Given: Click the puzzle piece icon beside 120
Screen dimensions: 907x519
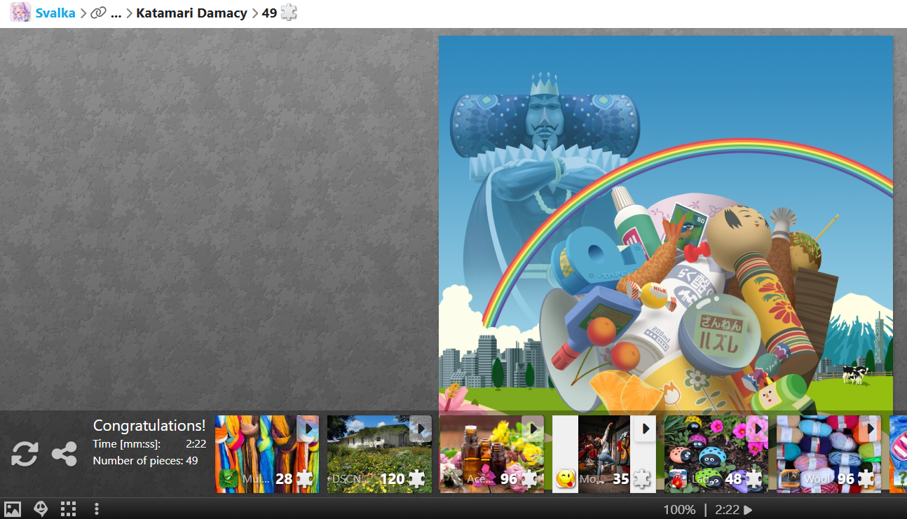Looking at the screenshot, I should click(x=416, y=479).
